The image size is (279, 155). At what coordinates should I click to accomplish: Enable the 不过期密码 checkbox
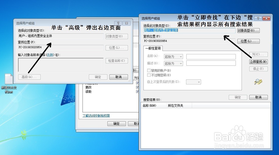pyautogui.click(x=149, y=75)
